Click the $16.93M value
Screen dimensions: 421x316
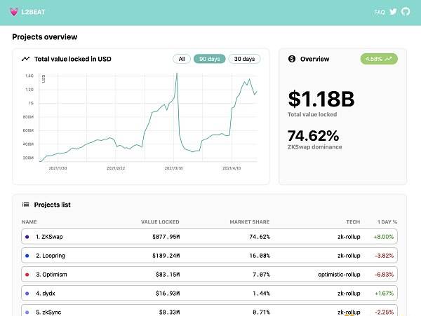pyautogui.click(x=168, y=294)
